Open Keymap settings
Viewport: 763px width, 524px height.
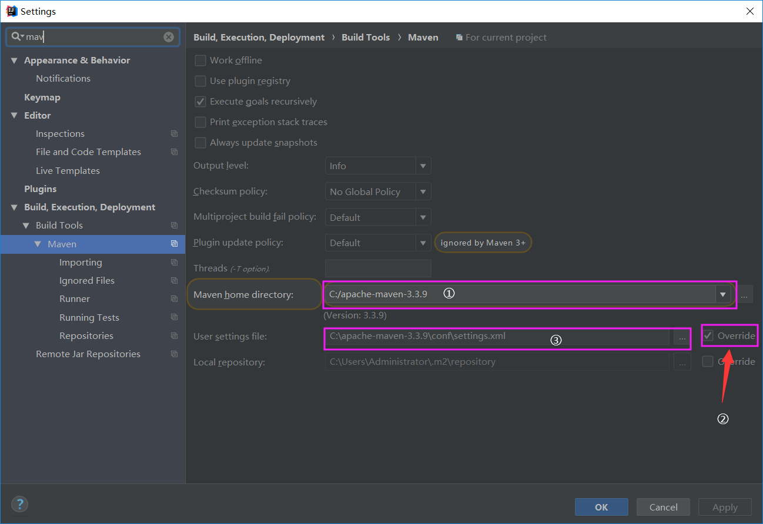pyautogui.click(x=42, y=98)
